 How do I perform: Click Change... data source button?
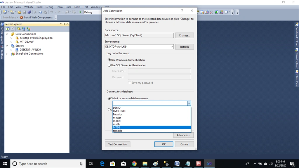pyautogui.click(x=185, y=35)
